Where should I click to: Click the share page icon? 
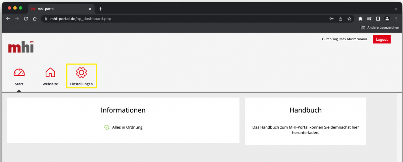click(x=340, y=19)
